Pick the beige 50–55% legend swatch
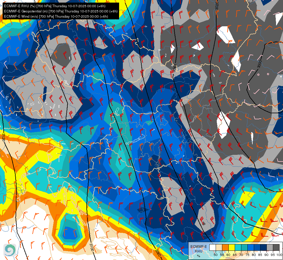This screenshot has height=260, width=283. pyautogui.click(x=219, y=248)
